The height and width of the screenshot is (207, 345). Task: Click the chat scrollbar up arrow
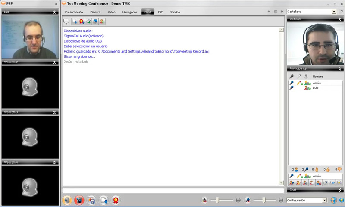click(281, 30)
